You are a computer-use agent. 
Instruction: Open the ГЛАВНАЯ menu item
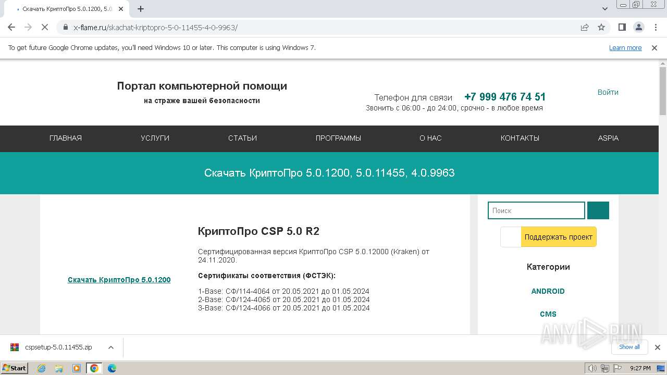tap(66, 138)
